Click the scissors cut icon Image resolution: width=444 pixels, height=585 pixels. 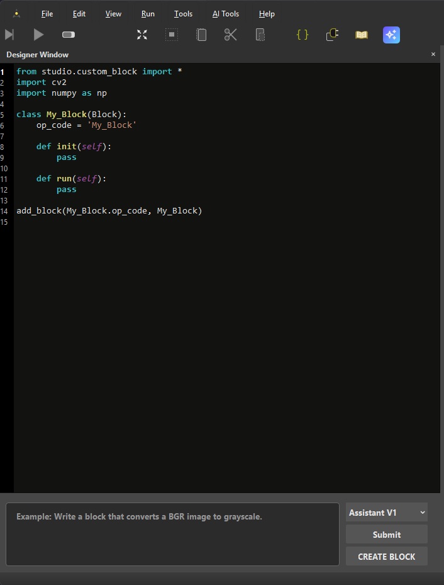coord(230,35)
